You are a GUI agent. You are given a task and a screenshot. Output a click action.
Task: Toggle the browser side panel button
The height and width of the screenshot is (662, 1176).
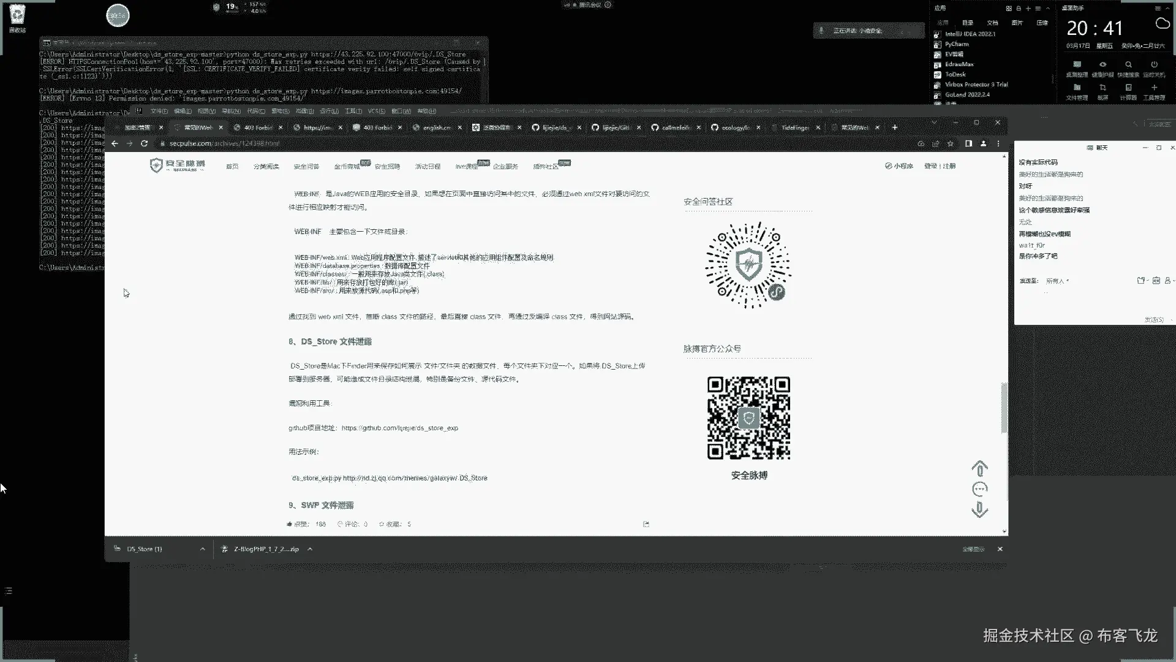968,143
